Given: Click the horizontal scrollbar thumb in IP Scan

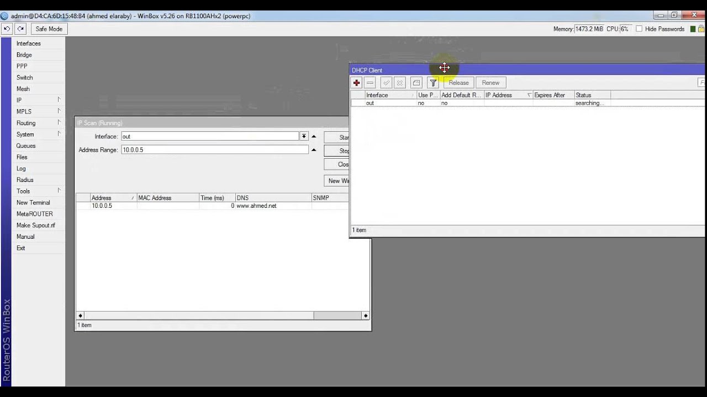Looking at the screenshot, I should pyautogui.click(x=337, y=315).
